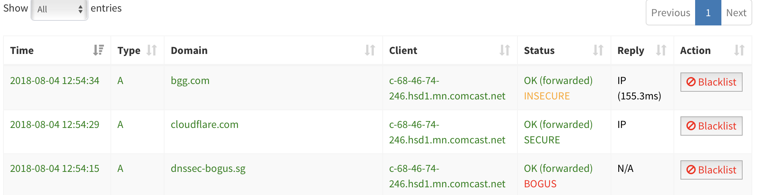Click the Type column sort arrows
Viewport: 760px width, 195px height.
(152, 50)
